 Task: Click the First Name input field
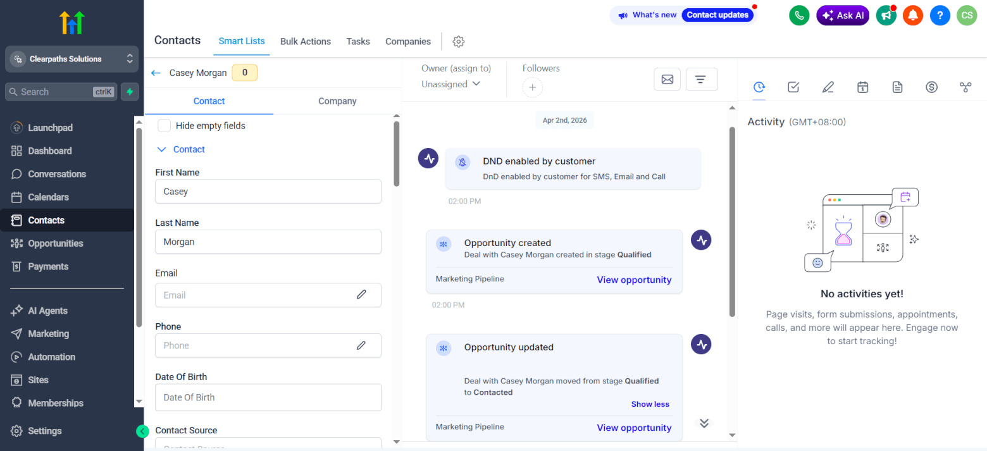coord(268,192)
